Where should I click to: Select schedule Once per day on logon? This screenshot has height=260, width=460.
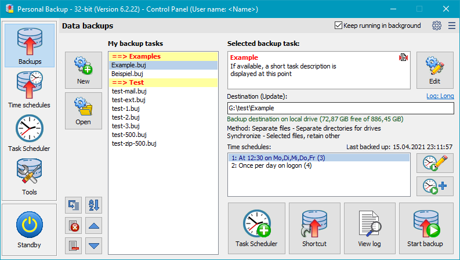(272, 165)
